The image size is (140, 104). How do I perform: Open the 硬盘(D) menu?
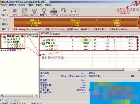point(12,5)
